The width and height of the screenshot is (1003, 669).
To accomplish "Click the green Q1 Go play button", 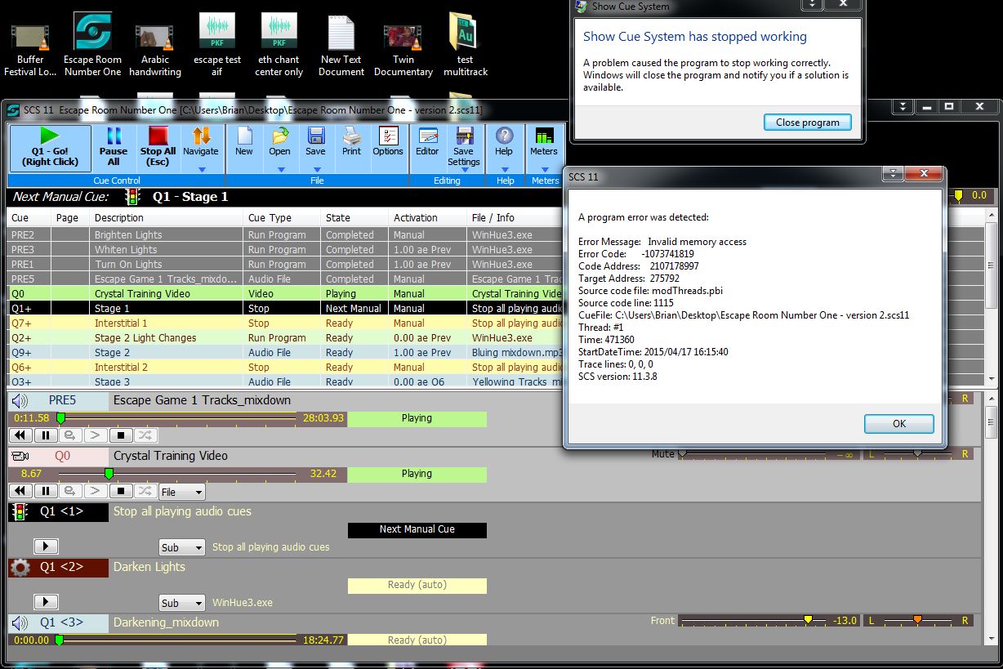I will tap(50, 145).
